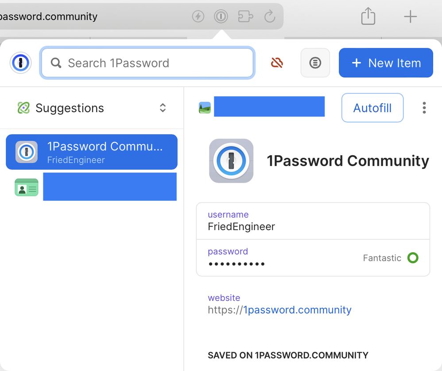Expand the Suggestions category dropdown
The height and width of the screenshot is (371, 442).
[163, 108]
